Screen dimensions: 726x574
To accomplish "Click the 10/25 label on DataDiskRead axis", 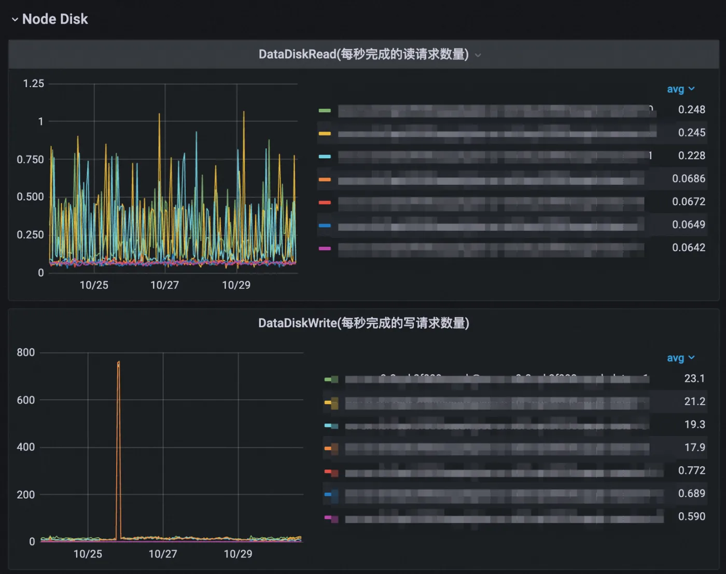I will (x=94, y=285).
